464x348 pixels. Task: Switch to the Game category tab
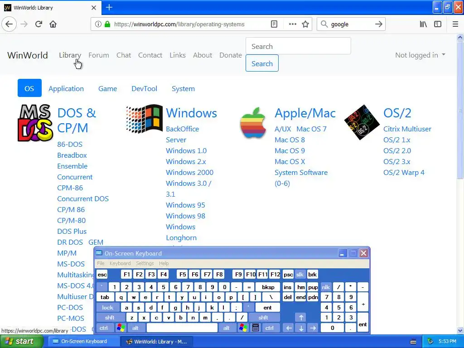[x=107, y=88]
